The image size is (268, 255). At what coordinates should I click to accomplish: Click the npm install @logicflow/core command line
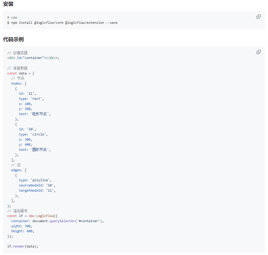(x=62, y=22)
